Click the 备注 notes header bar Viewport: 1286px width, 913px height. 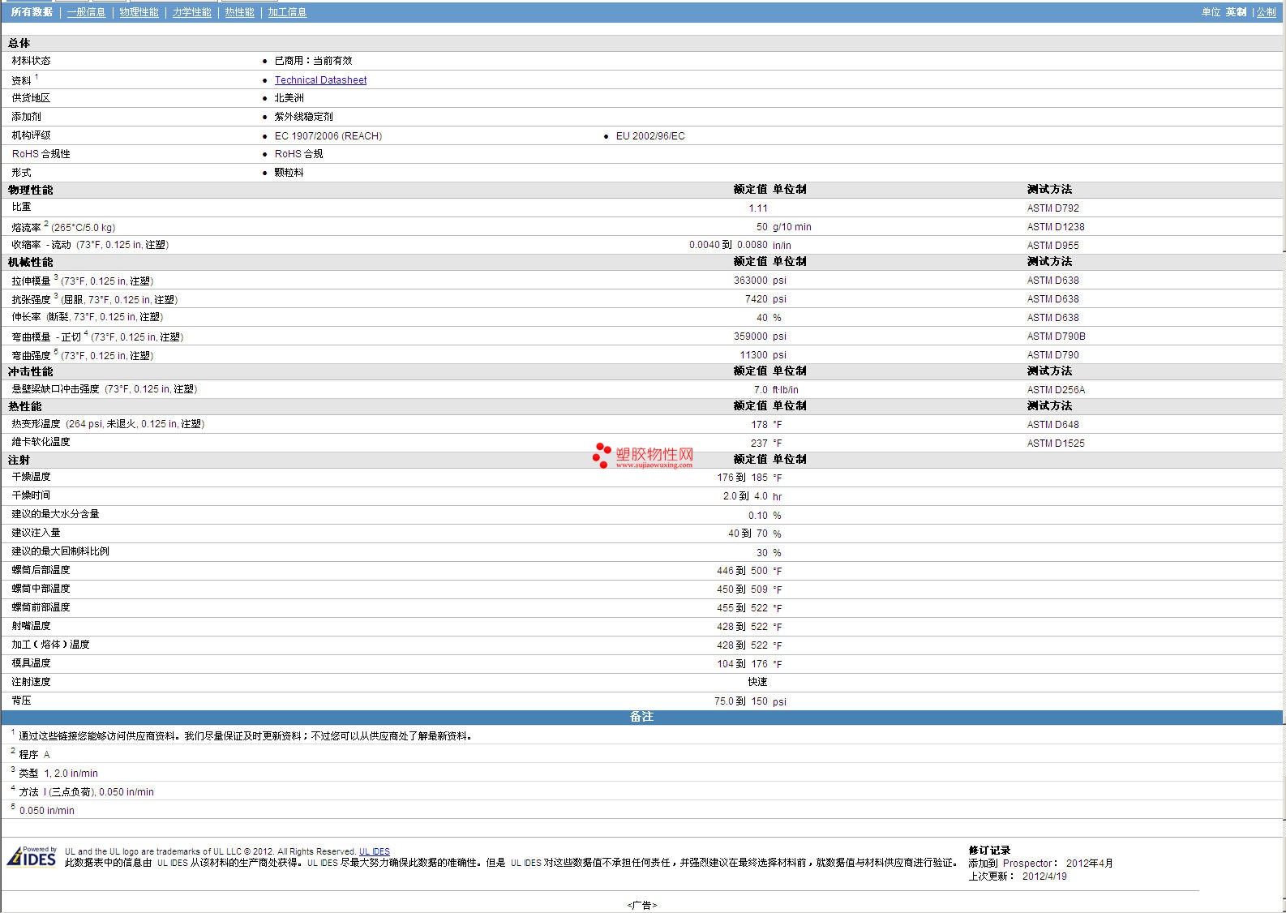pos(641,717)
